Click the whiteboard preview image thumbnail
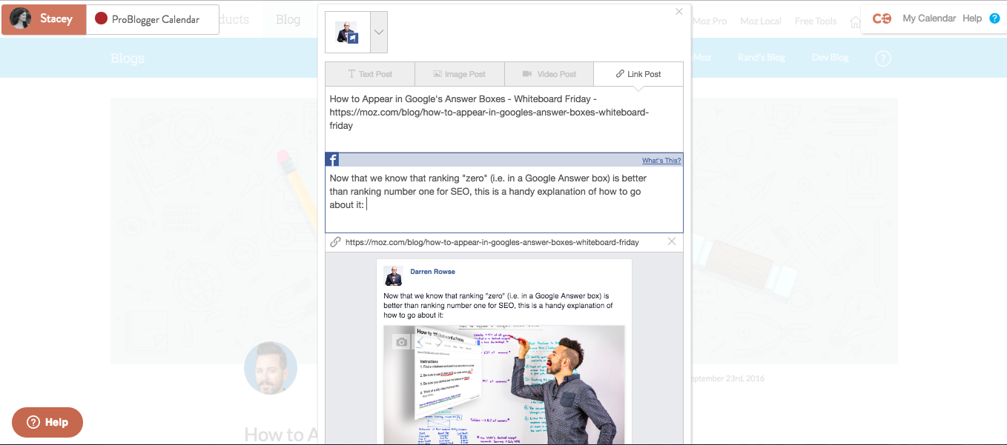Screen dimensions: 1007x445 tap(504, 385)
